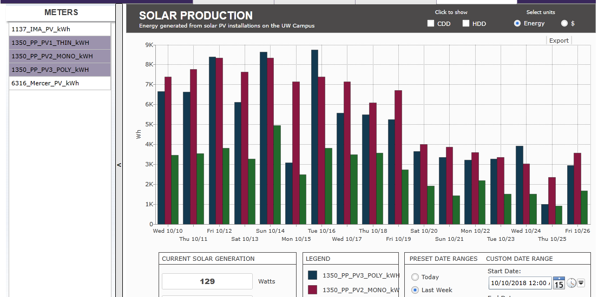Select the 1137_IMA_PV_kWh meter
Viewport: 598px width, 297px height.
[x=60, y=29]
